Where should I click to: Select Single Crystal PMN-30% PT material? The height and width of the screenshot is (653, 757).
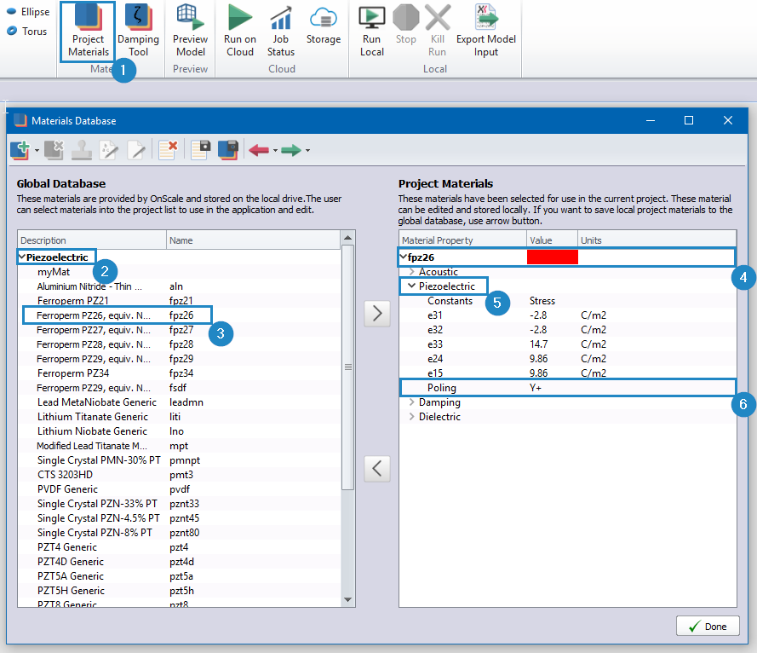point(179,460)
